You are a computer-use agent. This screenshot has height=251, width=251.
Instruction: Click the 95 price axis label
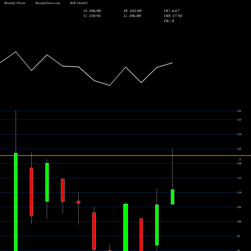238,236
